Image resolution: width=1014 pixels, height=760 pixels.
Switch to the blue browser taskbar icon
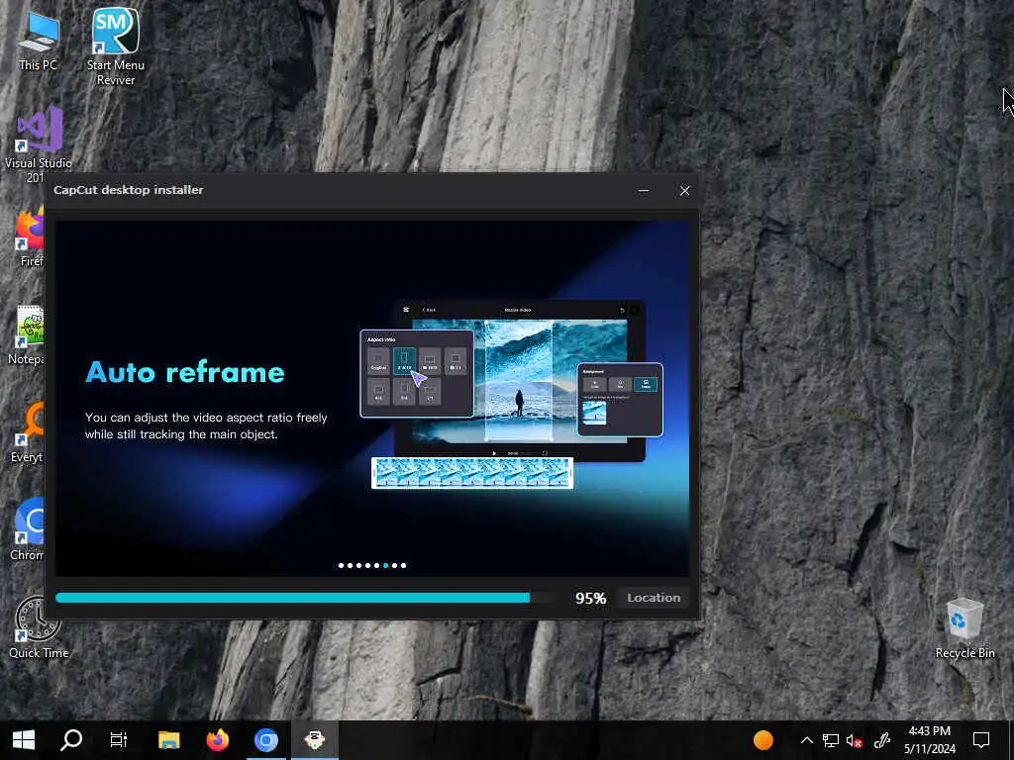pos(265,740)
